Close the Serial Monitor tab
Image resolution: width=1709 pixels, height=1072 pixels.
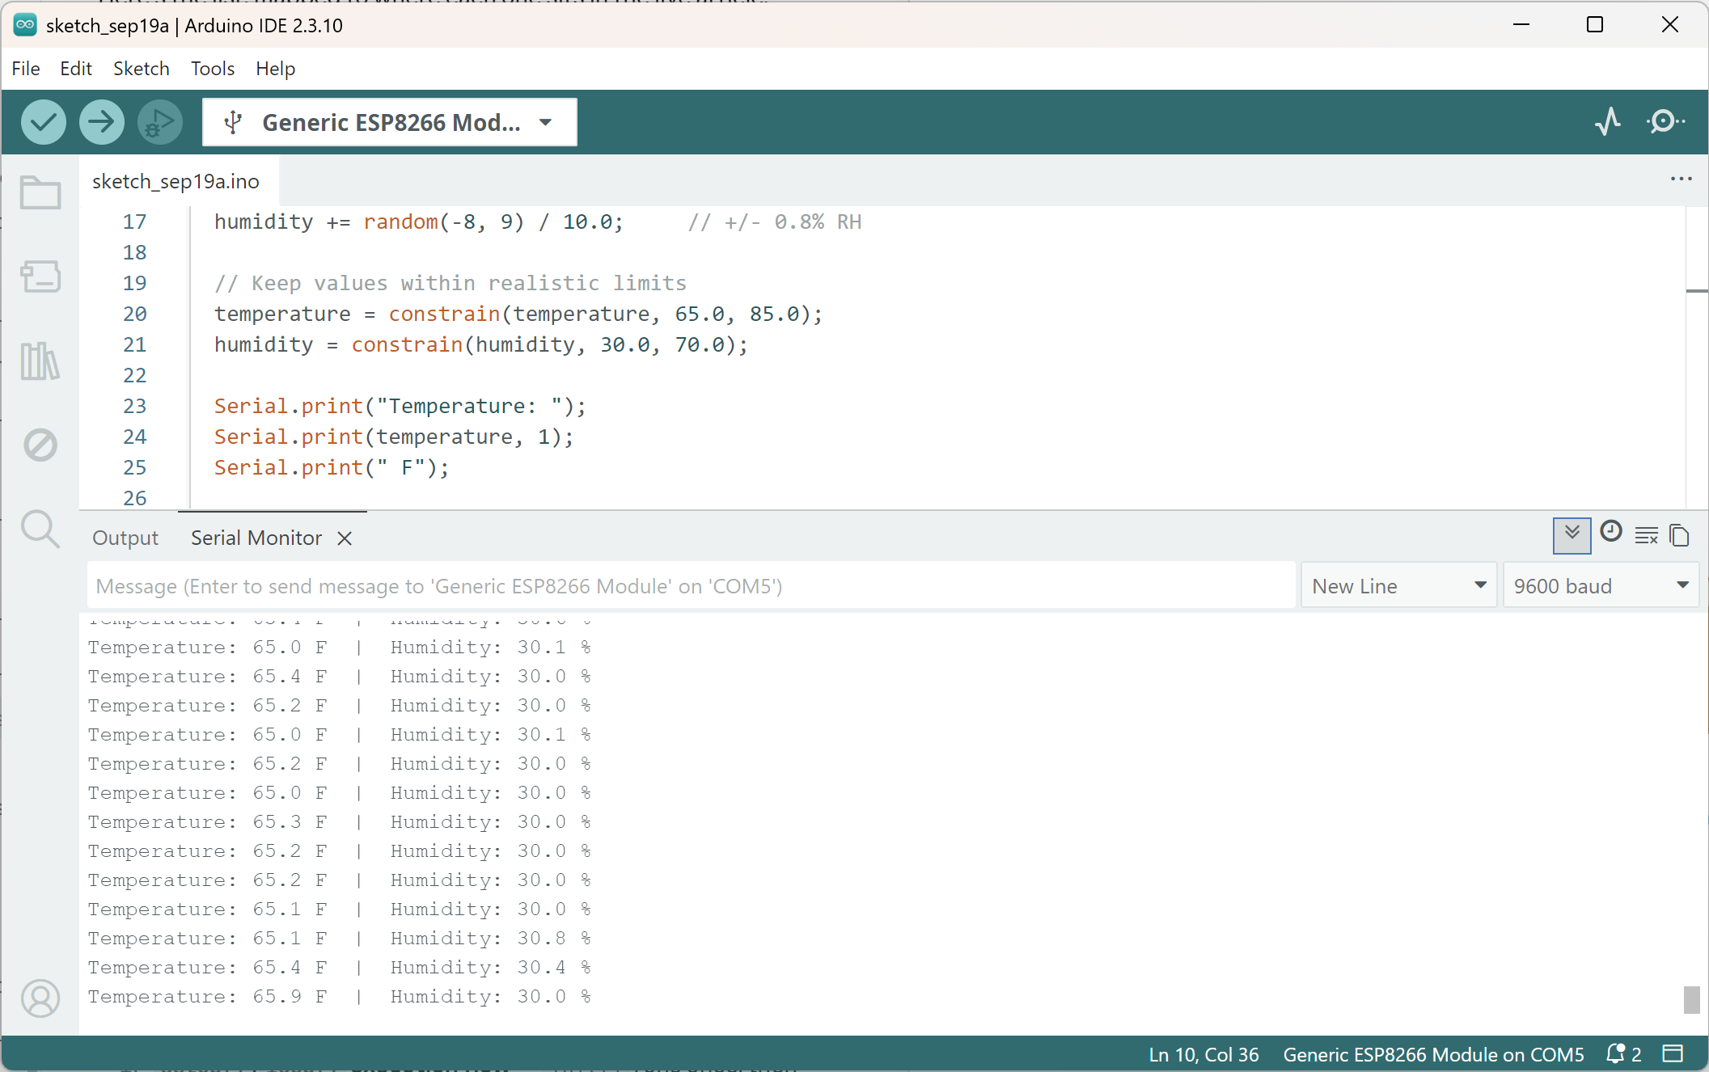[x=345, y=538]
